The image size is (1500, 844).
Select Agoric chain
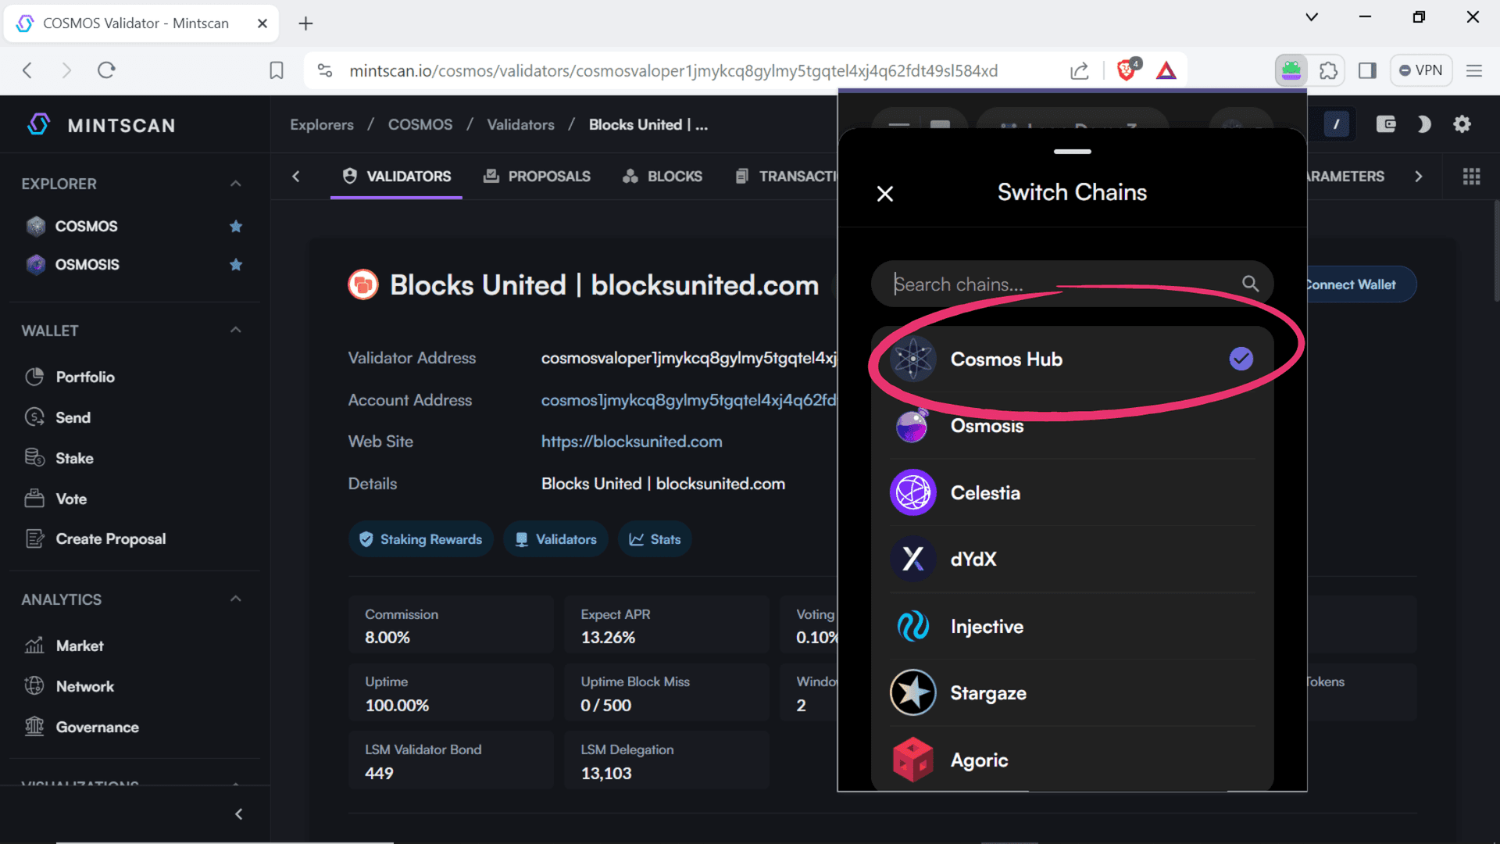(x=1072, y=760)
